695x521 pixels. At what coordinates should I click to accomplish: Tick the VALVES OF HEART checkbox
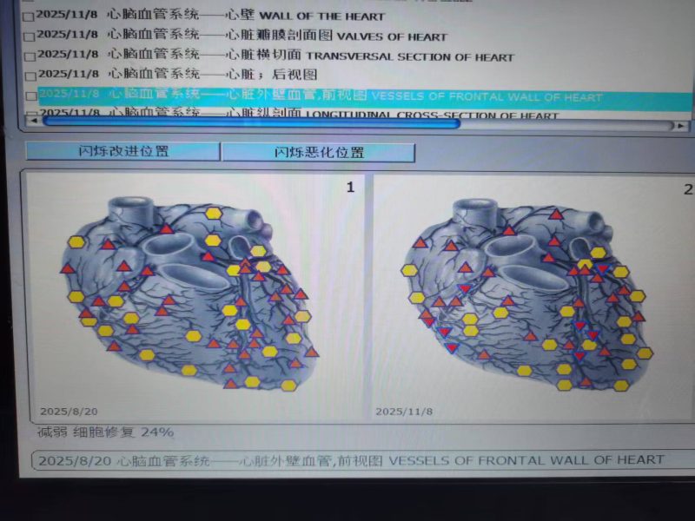click(30, 37)
